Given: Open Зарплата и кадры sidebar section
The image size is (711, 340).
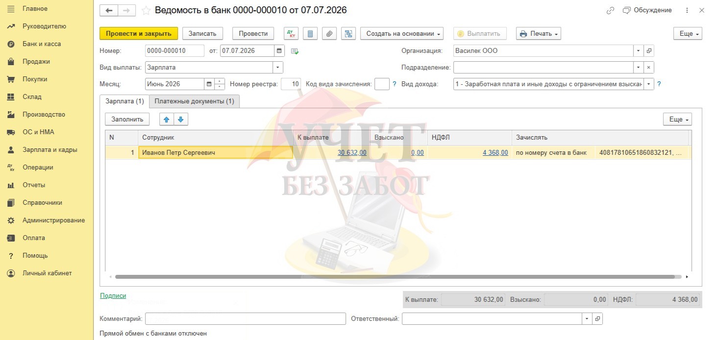Looking at the screenshot, I should pos(50,150).
